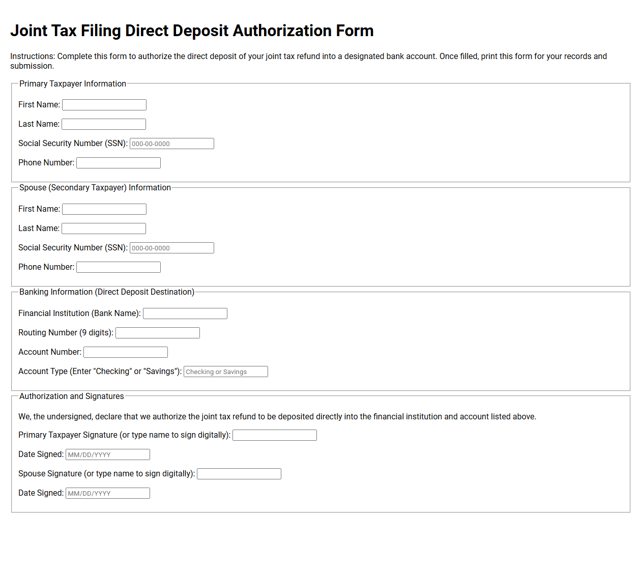Click Spouse First Name field

pos(104,209)
